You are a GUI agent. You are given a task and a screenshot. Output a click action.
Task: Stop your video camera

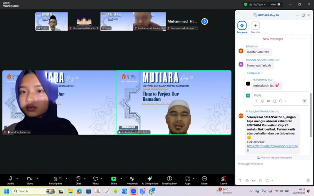click(x=29, y=179)
